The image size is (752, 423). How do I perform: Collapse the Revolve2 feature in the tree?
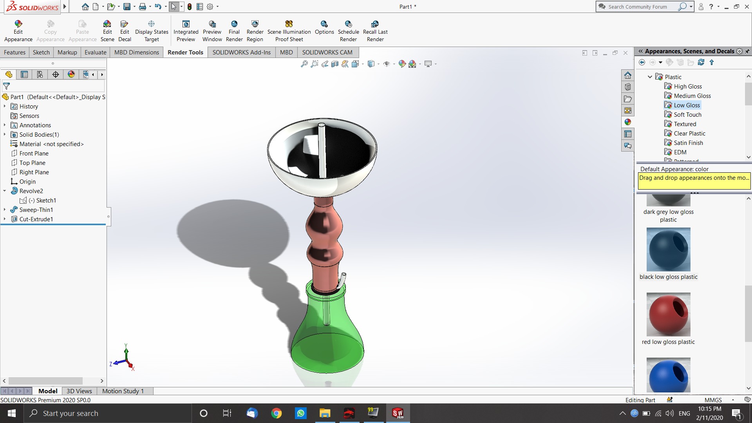click(5, 191)
